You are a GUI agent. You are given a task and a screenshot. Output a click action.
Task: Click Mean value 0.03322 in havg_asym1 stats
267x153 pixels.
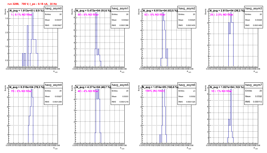[x=125, y=20]
